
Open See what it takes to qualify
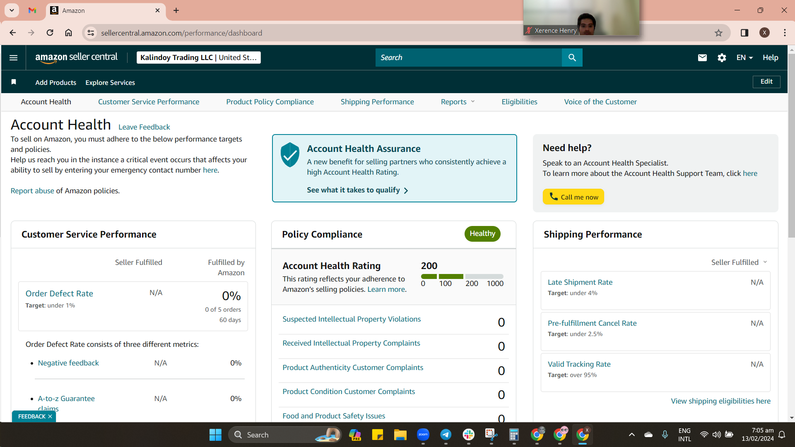[x=358, y=190]
